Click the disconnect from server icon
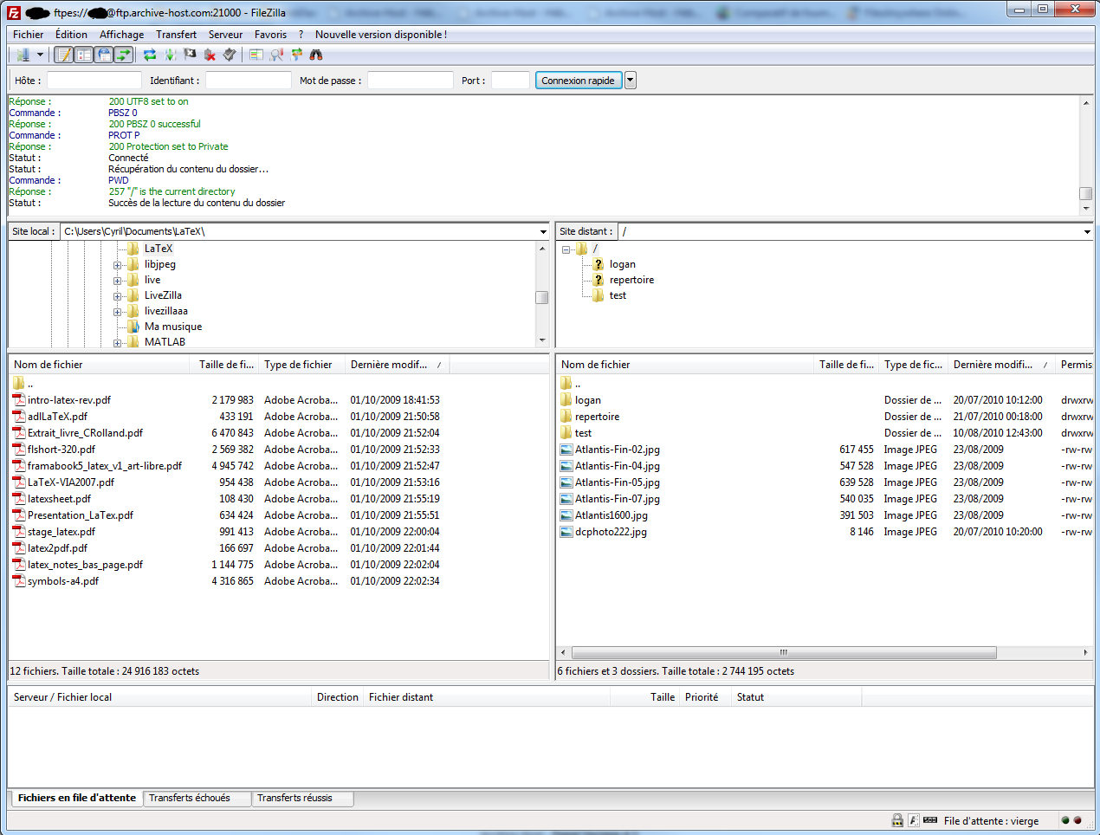This screenshot has height=835, width=1100. tap(210, 55)
